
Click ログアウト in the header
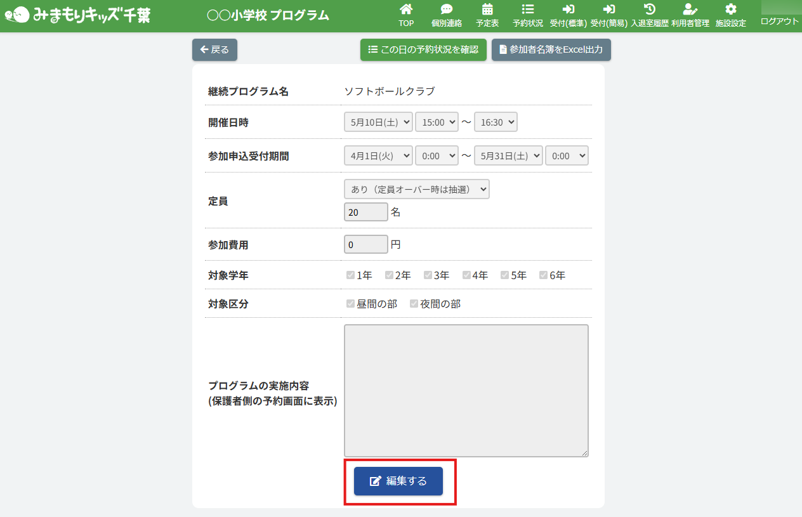click(779, 21)
